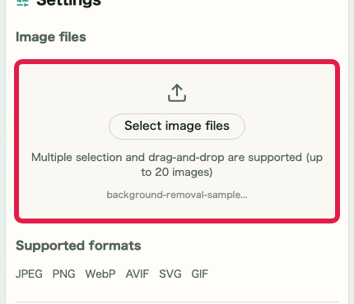Image resolution: width=354 pixels, height=304 pixels.
Task: Click the divider line below supported formats
Action: [x=177, y=302]
